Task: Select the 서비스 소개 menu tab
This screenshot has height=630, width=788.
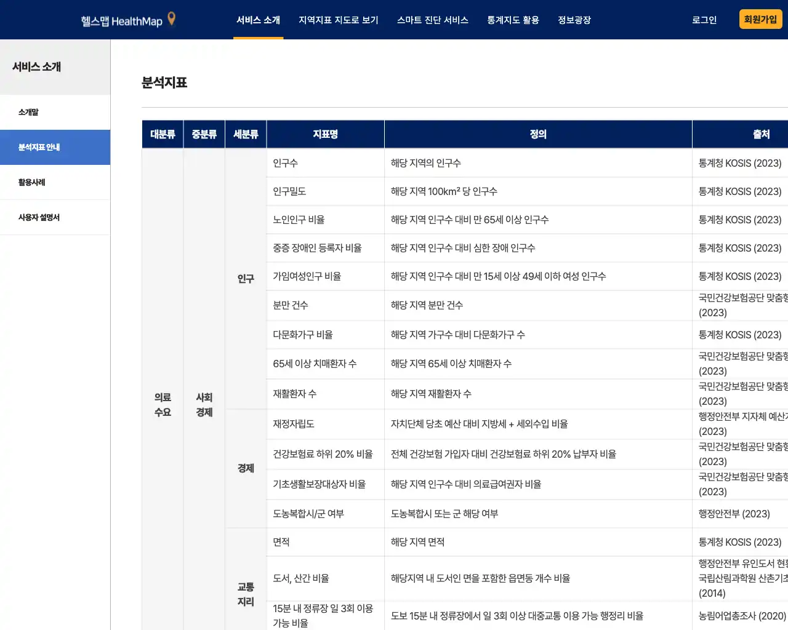Action: tap(258, 20)
